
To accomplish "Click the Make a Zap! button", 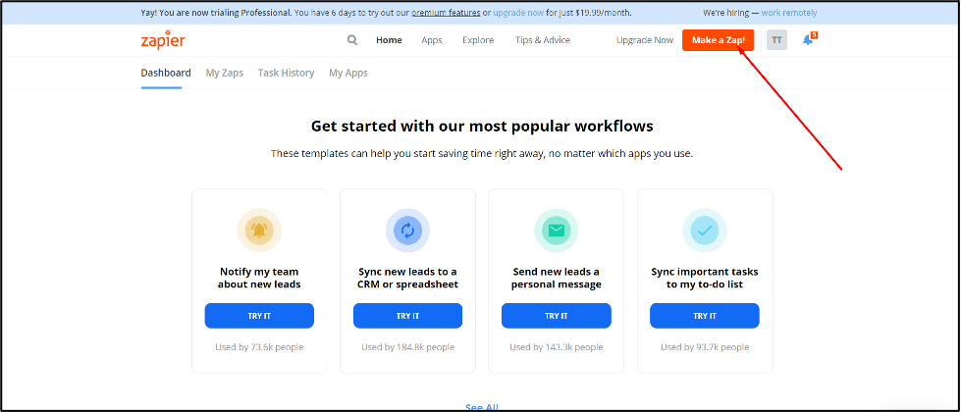I will tap(719, 40).
